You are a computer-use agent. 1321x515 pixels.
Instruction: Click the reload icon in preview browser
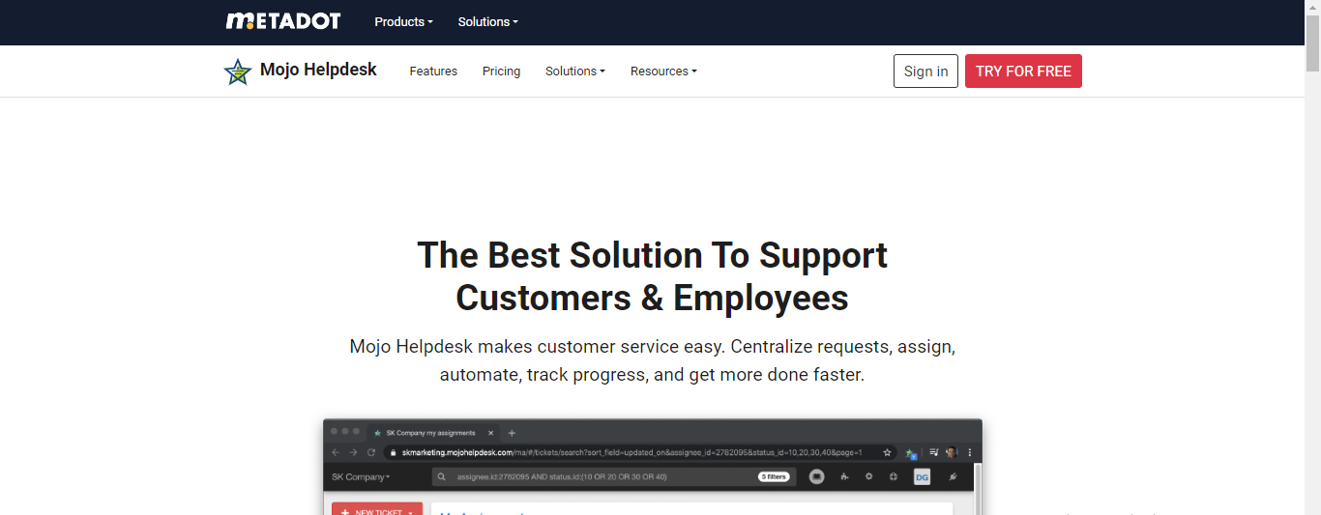(370, 452)
